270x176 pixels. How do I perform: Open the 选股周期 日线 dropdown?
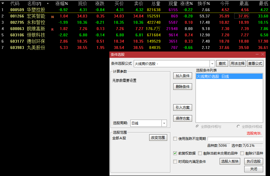click(164, 123)
